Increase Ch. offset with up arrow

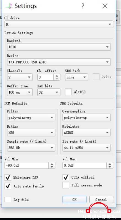[x=57, y=76]
